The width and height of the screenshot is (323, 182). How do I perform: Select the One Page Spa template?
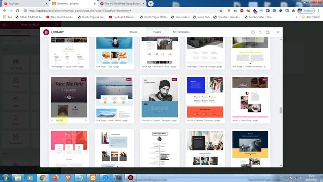115,53
